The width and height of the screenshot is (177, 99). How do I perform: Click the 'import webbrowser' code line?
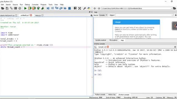[10, 35]
